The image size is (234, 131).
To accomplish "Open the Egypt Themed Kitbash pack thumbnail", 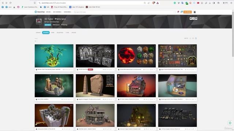I will click(177, 56).
